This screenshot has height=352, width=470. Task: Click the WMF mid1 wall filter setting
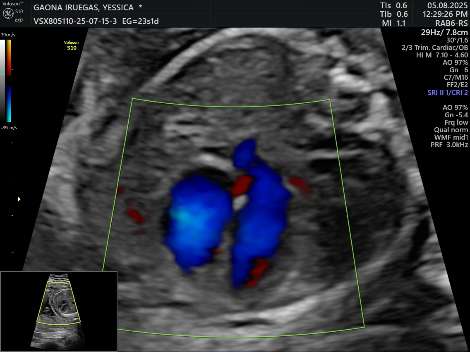point(451,138)
